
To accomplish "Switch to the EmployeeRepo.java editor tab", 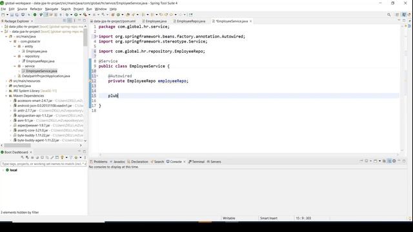I will [x=189, y=21].
